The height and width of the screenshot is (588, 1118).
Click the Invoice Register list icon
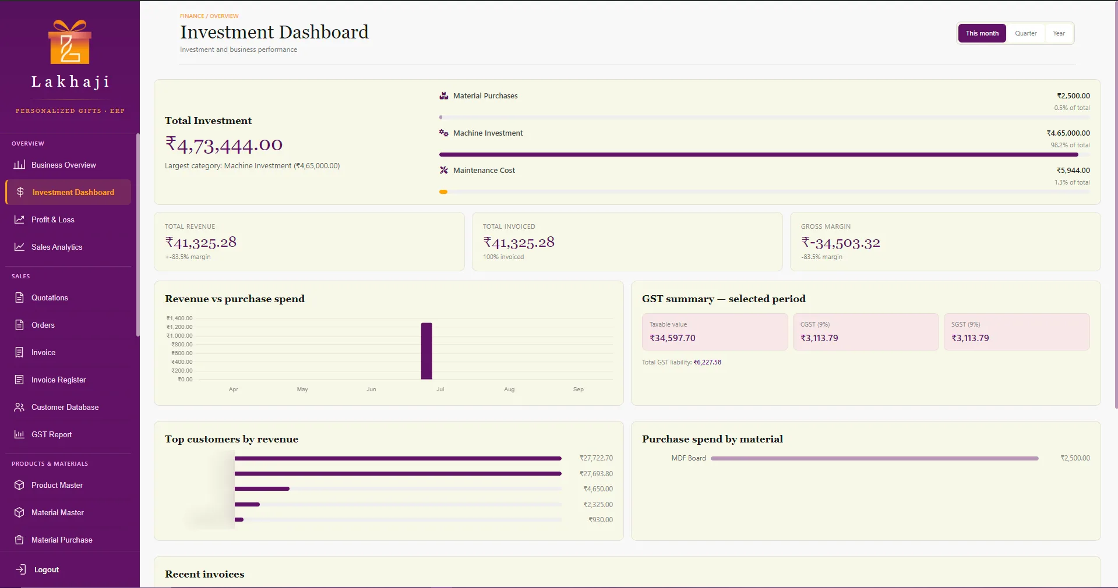[19, 380]
